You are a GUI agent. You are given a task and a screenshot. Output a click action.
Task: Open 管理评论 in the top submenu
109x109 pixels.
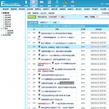38,9
